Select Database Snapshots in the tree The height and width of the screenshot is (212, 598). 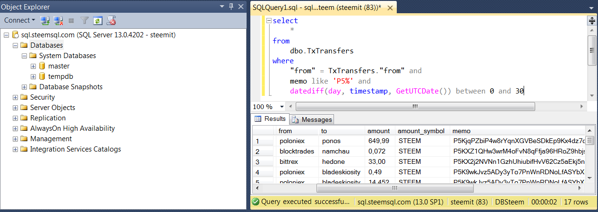71,87
